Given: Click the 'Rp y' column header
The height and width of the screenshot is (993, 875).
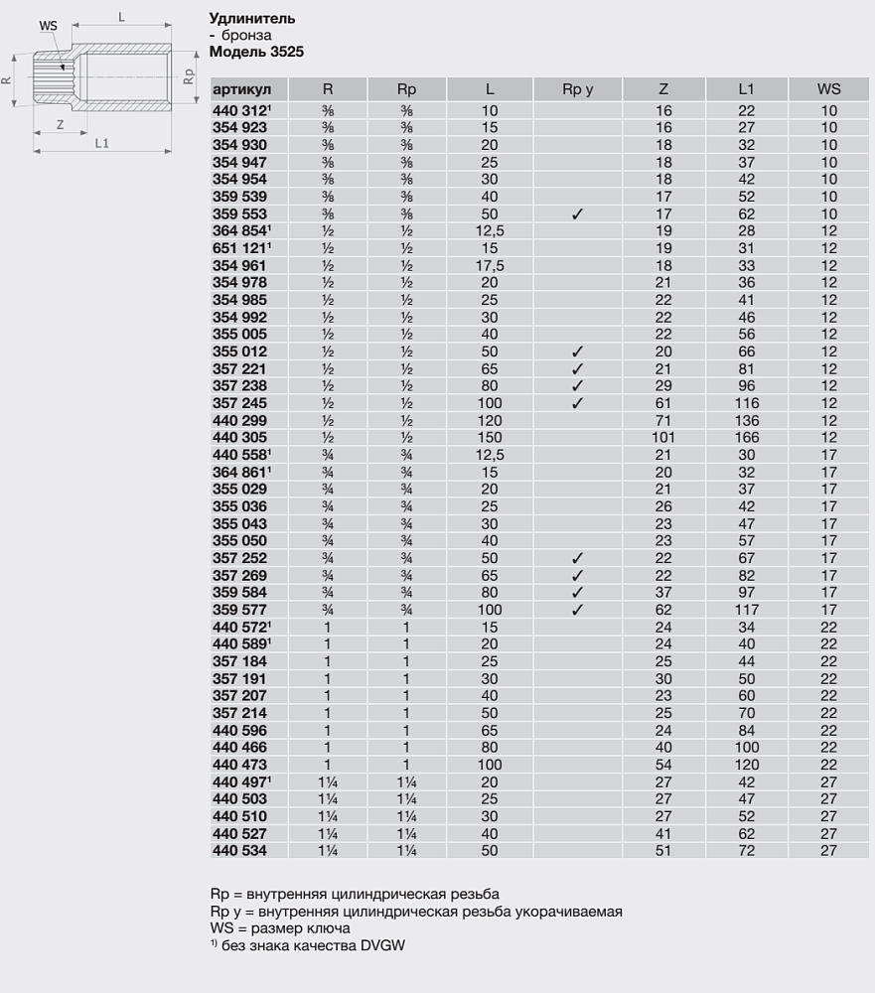Looking at the screenshot, I should pyautogui.click(x=577, y=89).
